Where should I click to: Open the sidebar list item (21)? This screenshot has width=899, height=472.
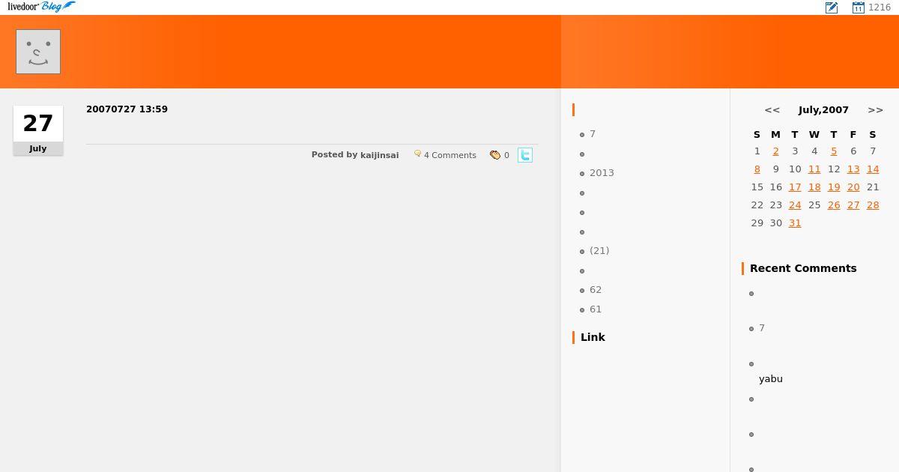click(x=599, y=251)
